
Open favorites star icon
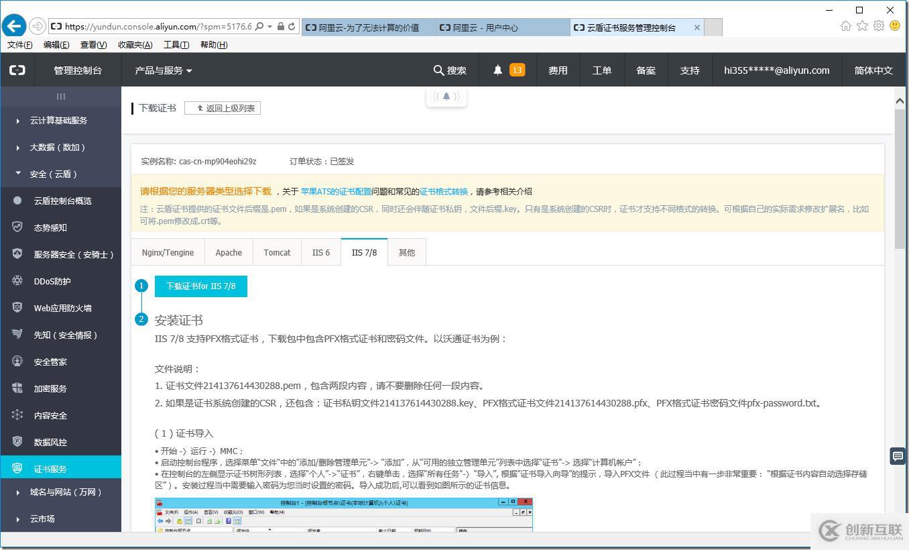862,26
